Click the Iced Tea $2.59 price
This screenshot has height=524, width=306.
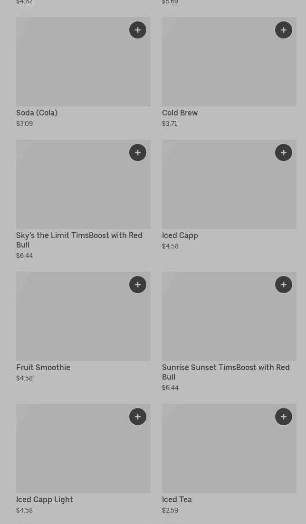170,510
